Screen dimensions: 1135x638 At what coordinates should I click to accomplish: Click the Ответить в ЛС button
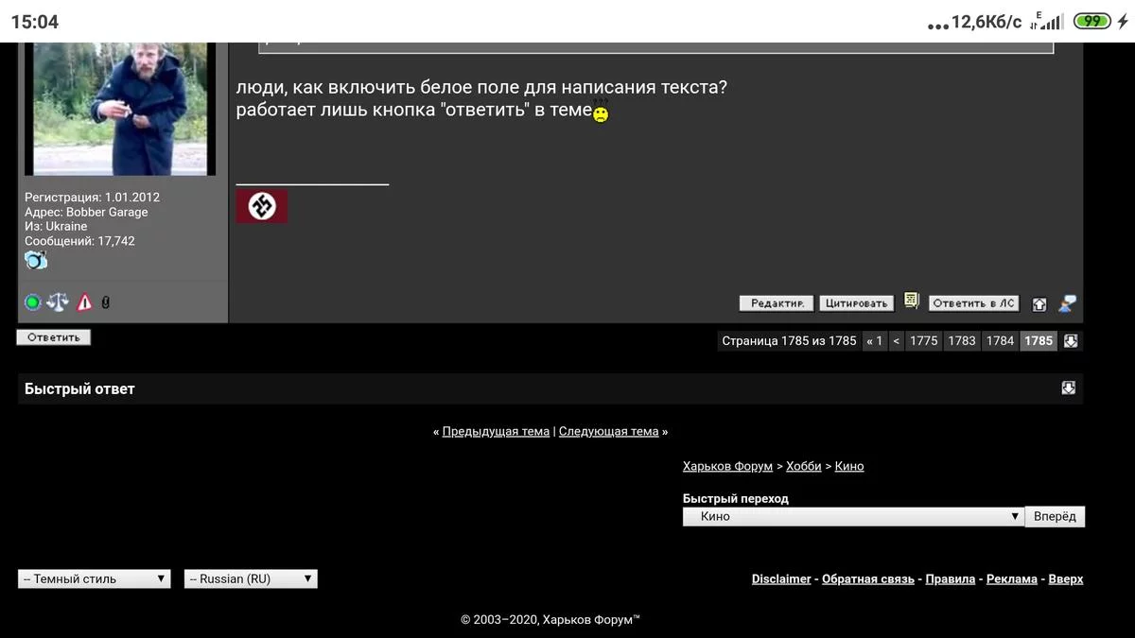[x=973, y=303]
